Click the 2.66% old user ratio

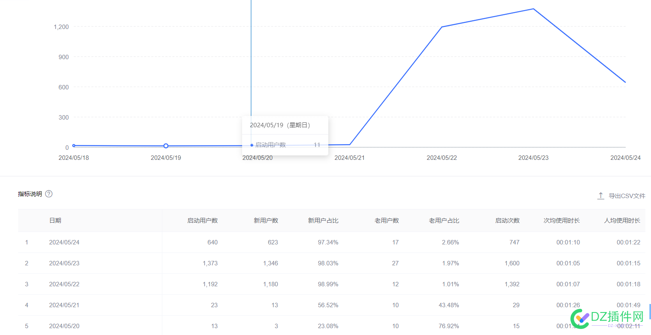click(x=450, y=242)
